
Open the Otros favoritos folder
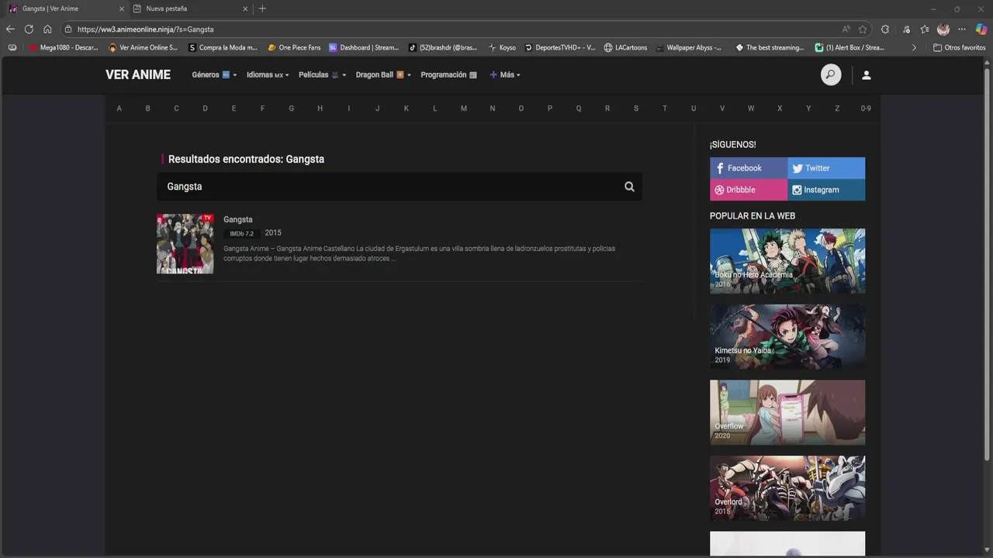click(x=959, y=47)
